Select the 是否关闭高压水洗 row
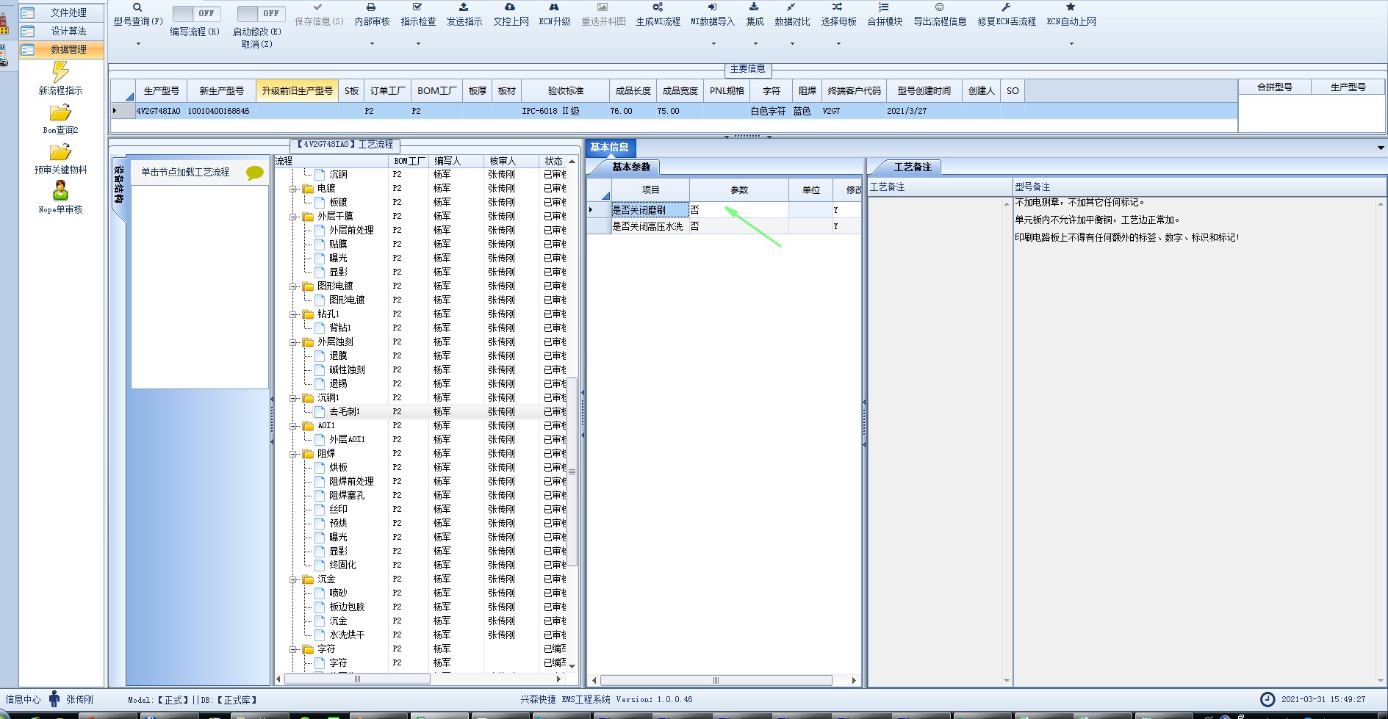Viewport: 1388px width, 719px height. (x=724, y=226)
